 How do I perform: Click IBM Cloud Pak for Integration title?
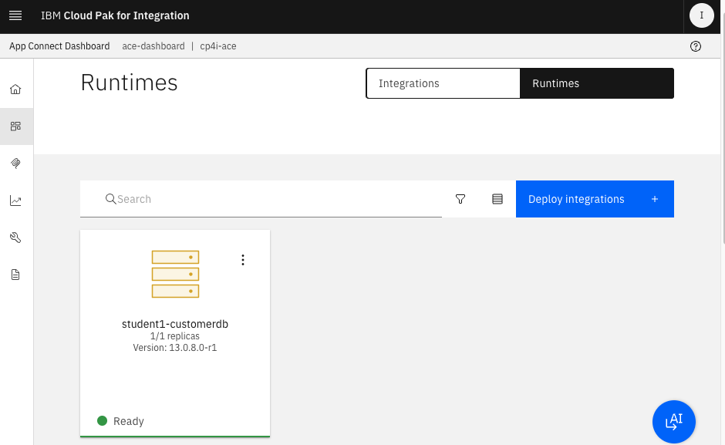(x=115, y=15)
